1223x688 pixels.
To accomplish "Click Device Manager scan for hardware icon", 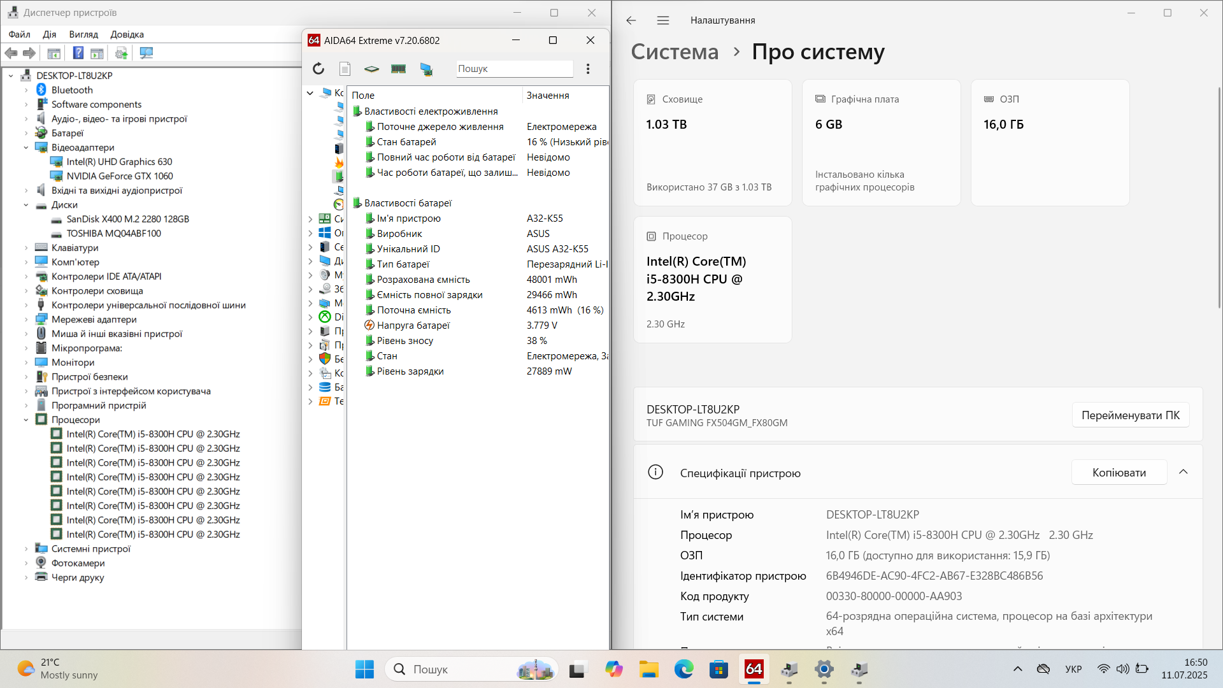I will [x=147, y=54].
